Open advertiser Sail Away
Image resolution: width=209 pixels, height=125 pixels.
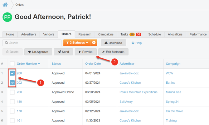[x=126, y=102]
